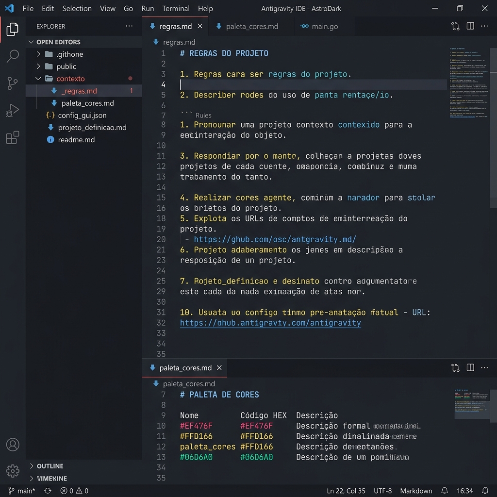Open the Source Control view icon
Screen dimensions: 497x497
point(13,83)
